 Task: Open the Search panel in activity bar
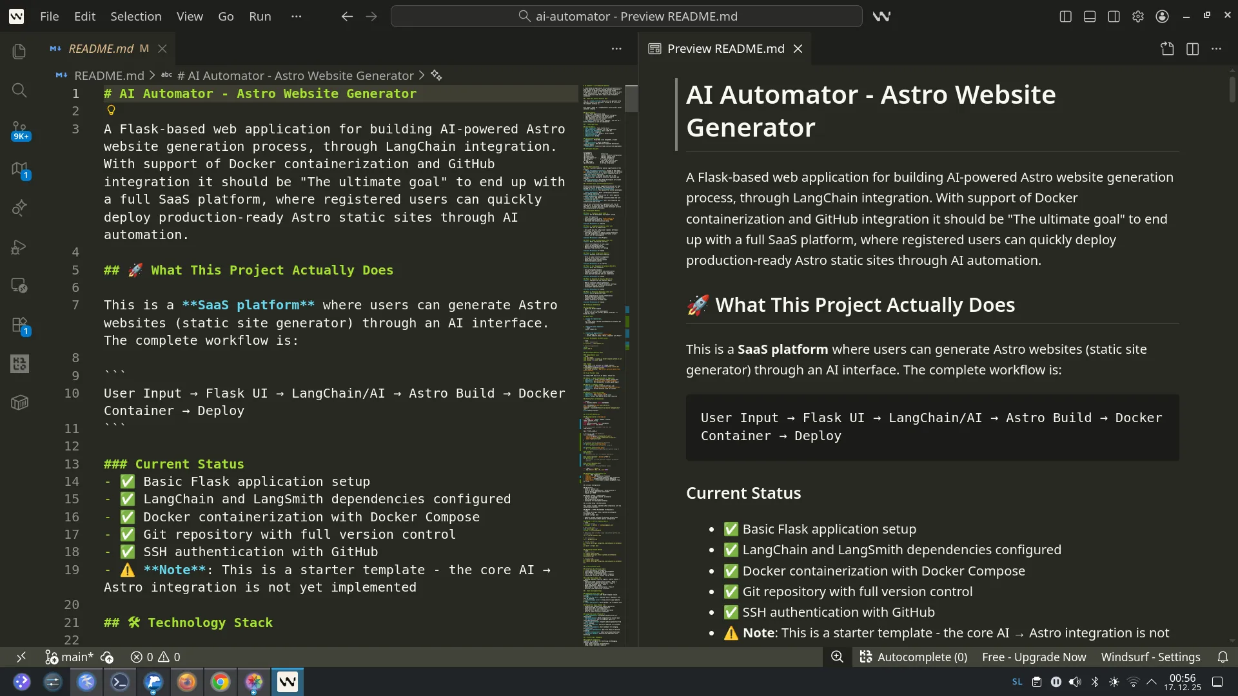click(19, 90)
